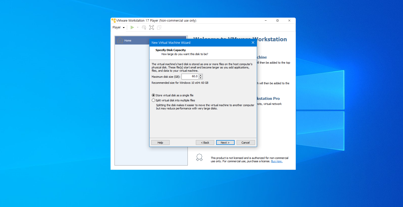
Task: Click the 'Specify Disk Capacity' heading
Action: [171, 50]
